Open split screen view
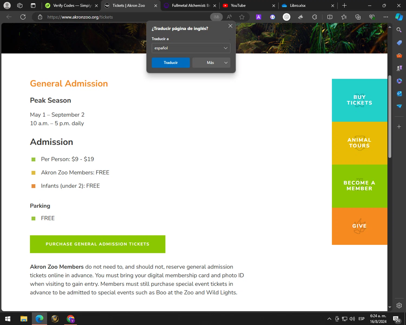The height and width of the screenshot is (325, 406). pos(330,17)
